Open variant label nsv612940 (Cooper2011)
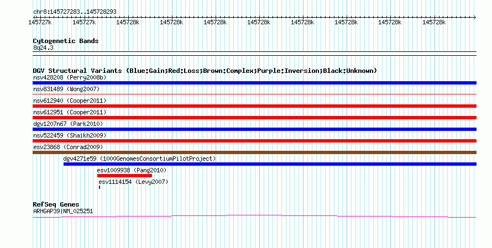The width and height of the screenshot is (492, 248). click(70, 101)
